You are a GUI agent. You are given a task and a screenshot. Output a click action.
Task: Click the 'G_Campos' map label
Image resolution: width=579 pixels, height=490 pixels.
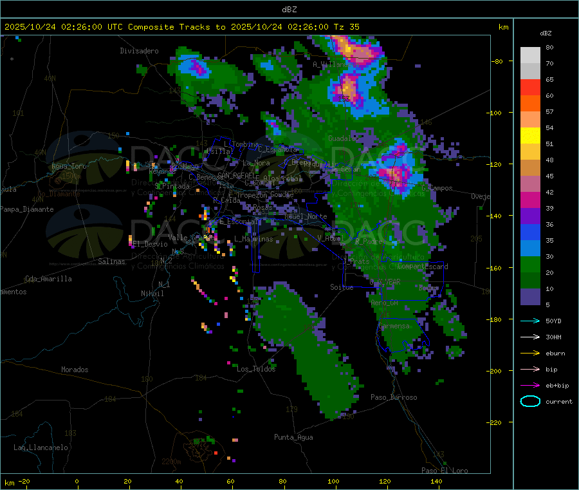[437, 188]
